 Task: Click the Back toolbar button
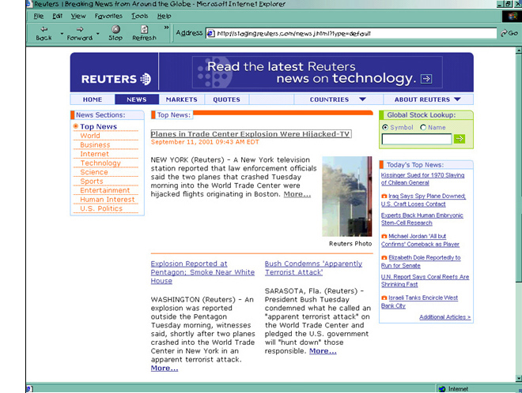coord(43,32)
